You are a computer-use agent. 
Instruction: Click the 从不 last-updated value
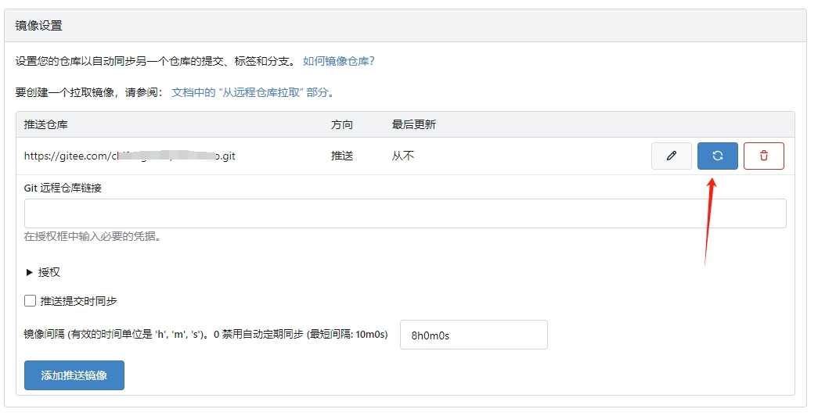[403, 156]
